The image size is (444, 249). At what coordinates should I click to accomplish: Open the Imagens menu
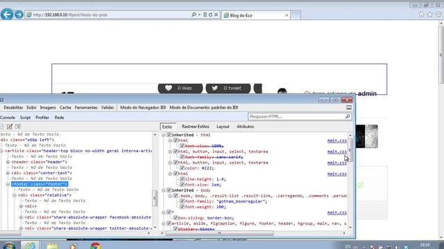48,108
